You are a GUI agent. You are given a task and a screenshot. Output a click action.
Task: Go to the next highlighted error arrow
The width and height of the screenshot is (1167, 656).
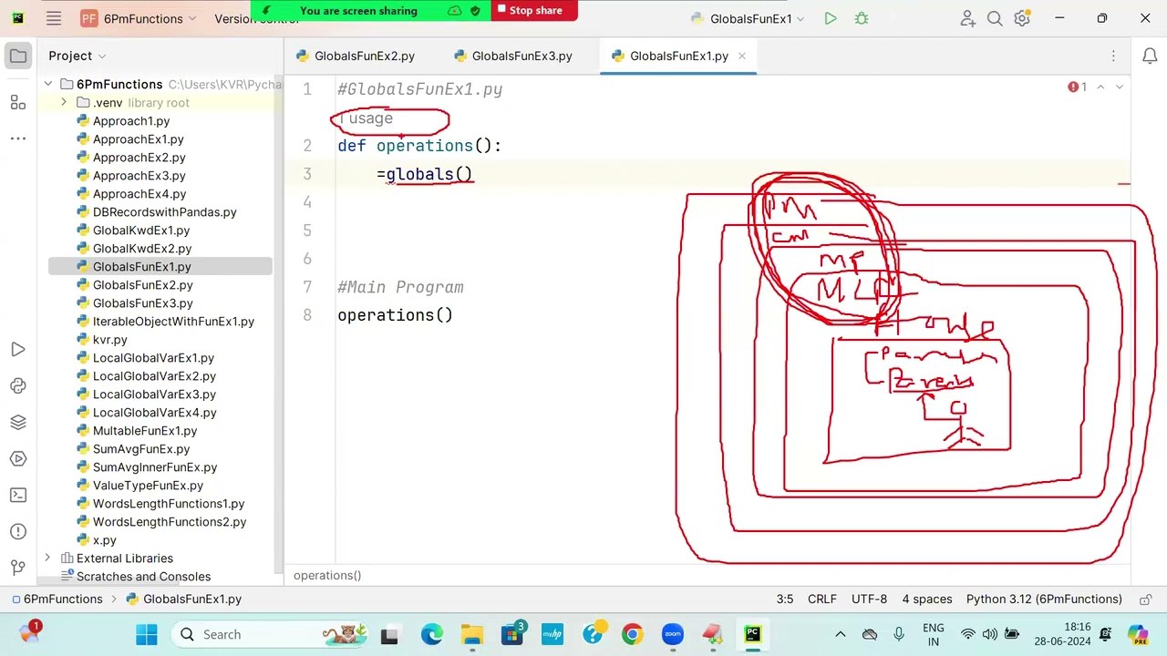click(1120, 87)
